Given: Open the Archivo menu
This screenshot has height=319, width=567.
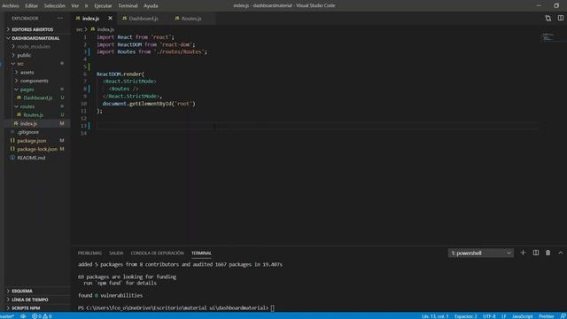Looking at the screenshot, I should point(11,5).
